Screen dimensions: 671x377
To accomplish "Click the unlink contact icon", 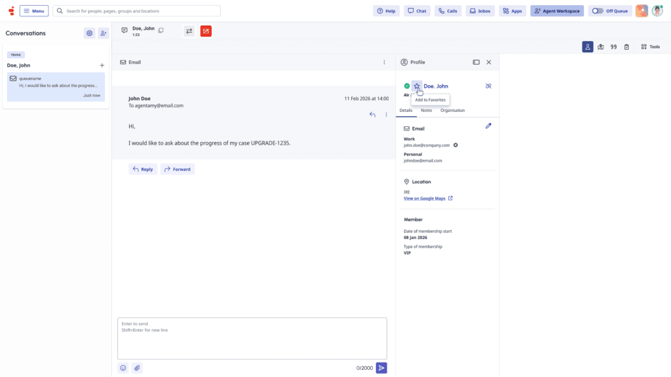I will pyautogui.click(x=488, y=86).
